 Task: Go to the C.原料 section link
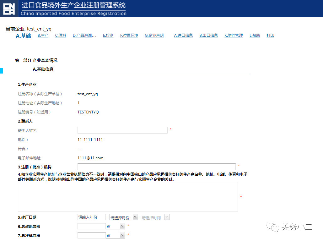click(x=61, y=36)
